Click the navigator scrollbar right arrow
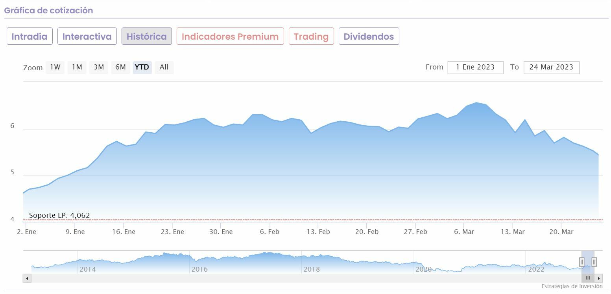Image resolution: width=611 pixels, height=294 pixels. tap(599, 278)
